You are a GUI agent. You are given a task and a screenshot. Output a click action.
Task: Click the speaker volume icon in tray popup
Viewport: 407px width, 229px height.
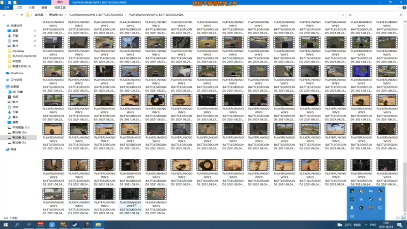(x=352, y=216)
